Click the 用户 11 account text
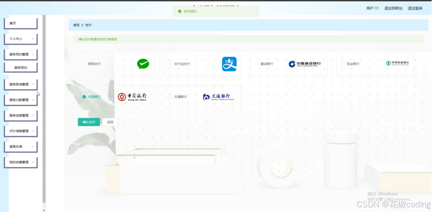The image size is (432, 212). [372, 8]
